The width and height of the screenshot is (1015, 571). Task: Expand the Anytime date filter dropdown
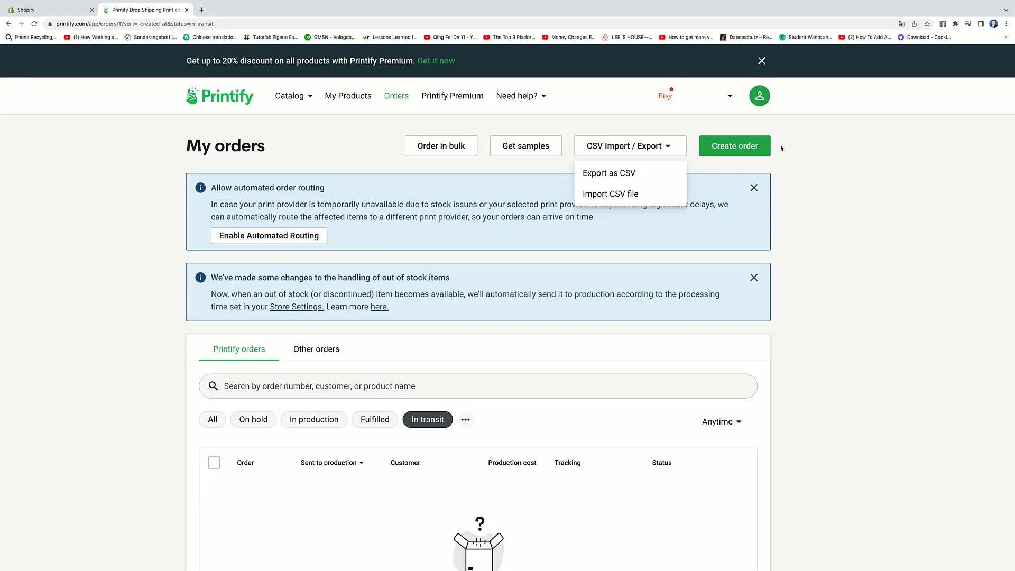click(722, 422)
